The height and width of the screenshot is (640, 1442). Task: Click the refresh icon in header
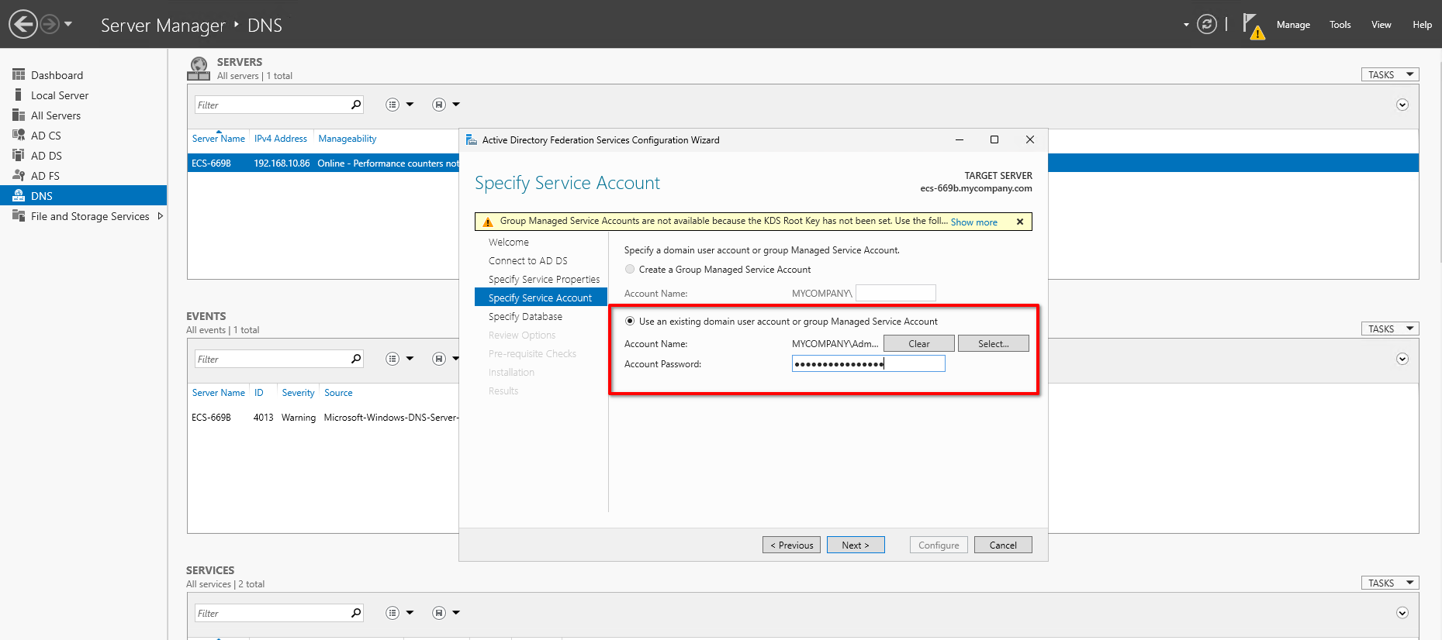[1206, 24]
